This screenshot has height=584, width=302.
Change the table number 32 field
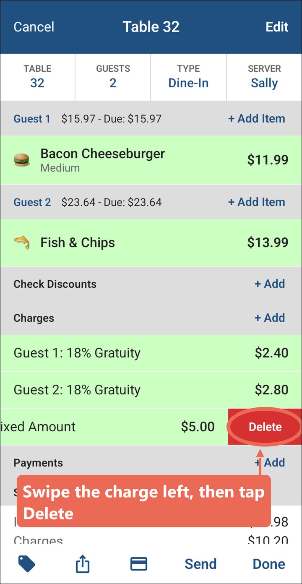pos(38,77)
